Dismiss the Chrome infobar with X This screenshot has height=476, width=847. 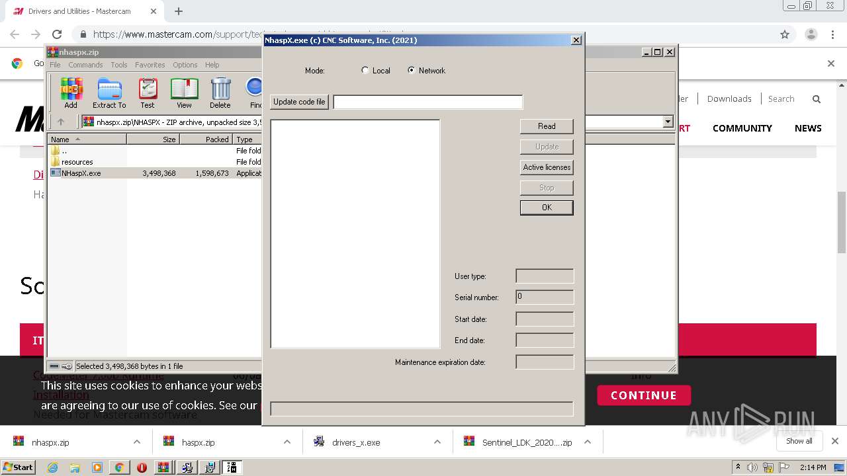coord(831,63)
